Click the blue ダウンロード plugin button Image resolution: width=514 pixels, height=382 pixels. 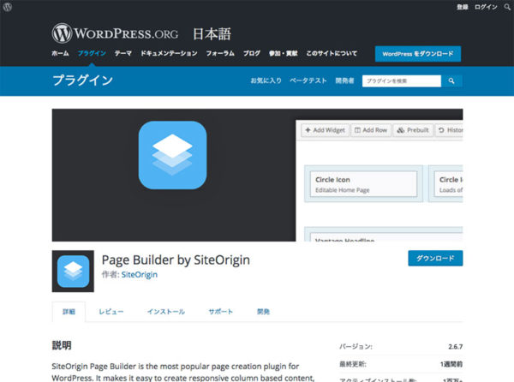pos(435,258)
